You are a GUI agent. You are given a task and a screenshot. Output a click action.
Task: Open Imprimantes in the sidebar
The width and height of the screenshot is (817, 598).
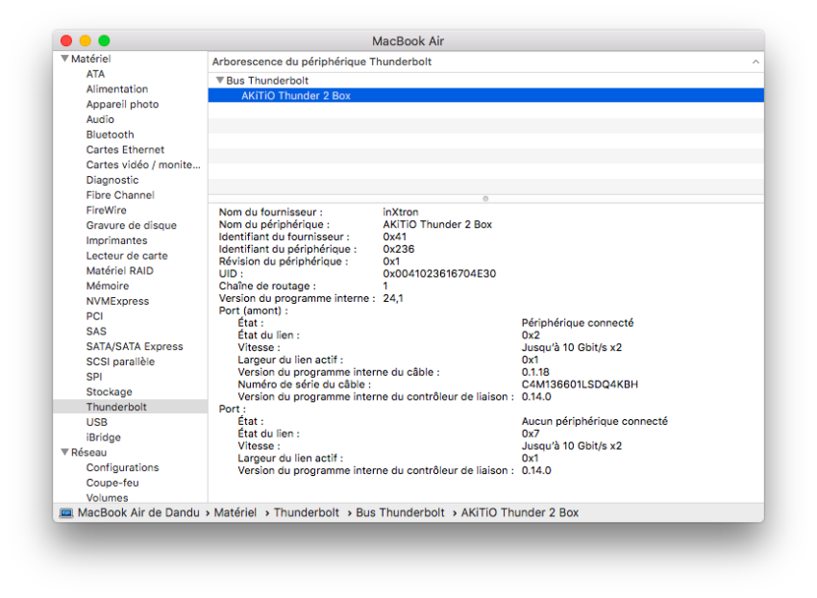point(116,240)
